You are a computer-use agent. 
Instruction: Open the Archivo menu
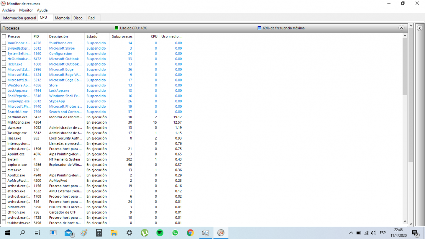[x=8, y=10]
